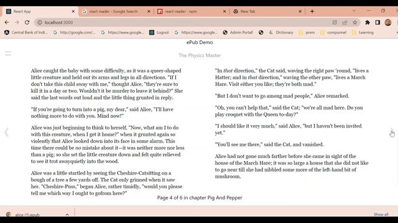This screenshot has width=398, height=223.
Task: Open first https://www.google... bookmark
Action: click(123, 32)
